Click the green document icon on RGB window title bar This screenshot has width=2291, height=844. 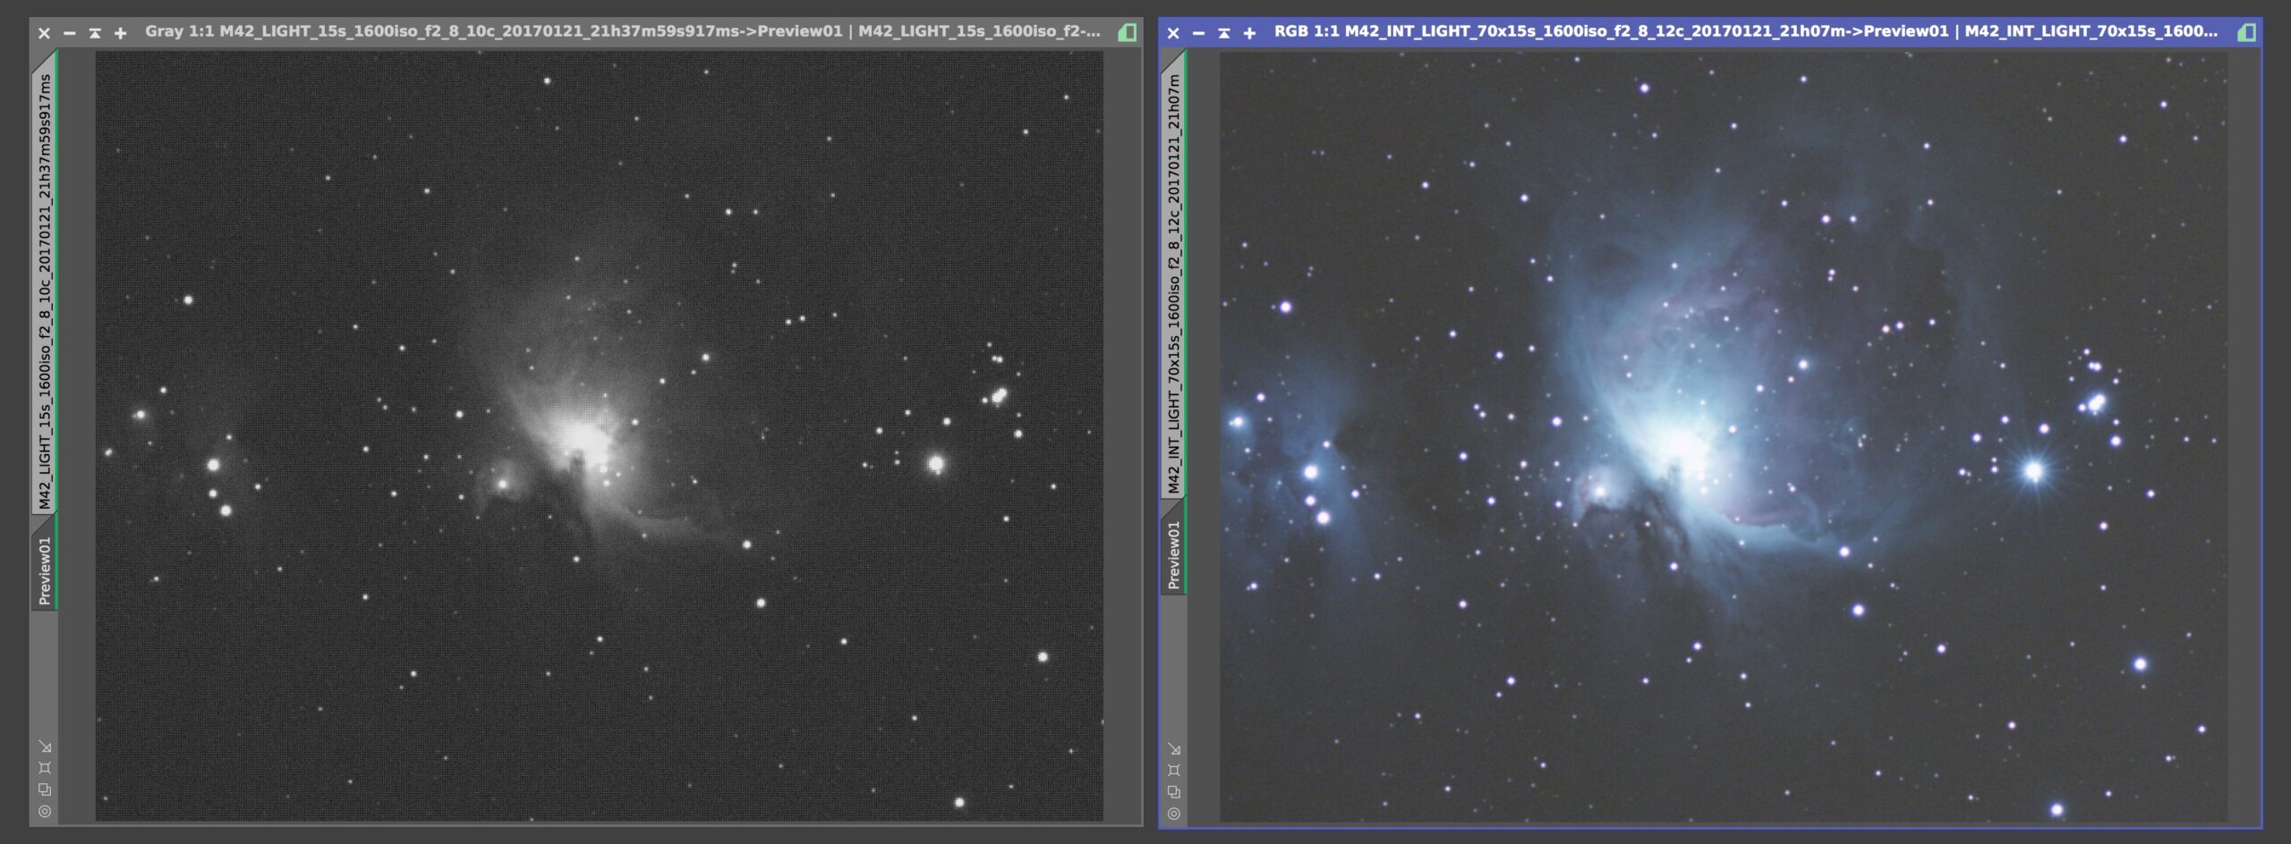tap(2246, 32)
